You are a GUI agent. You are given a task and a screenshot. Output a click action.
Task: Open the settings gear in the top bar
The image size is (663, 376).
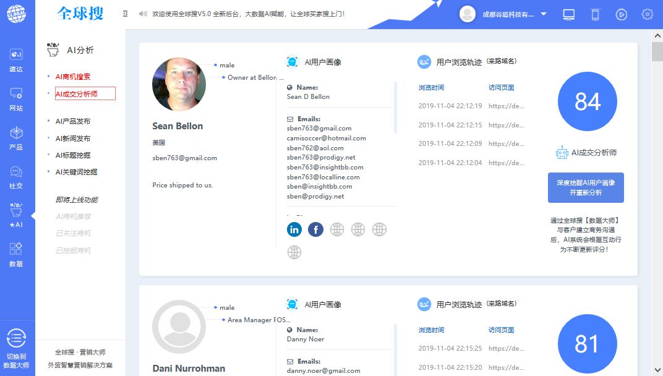click(647, 14)
